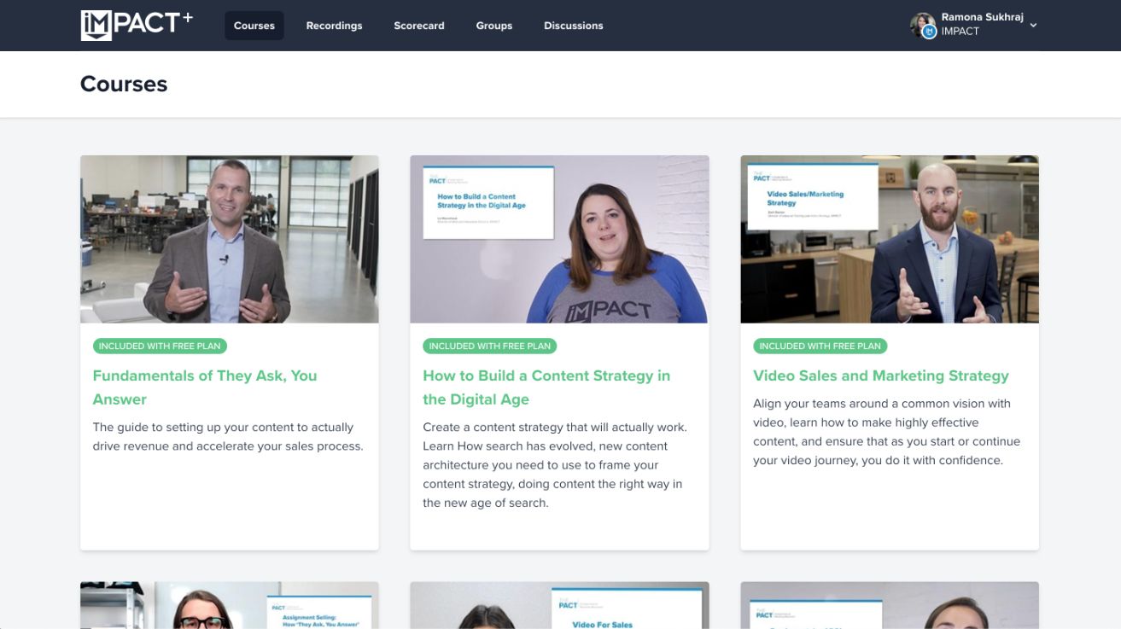1121x629 pixels.
Task: Click the first INCLUDED WITH FREE PLAN badge
Action: click(160, 346)
